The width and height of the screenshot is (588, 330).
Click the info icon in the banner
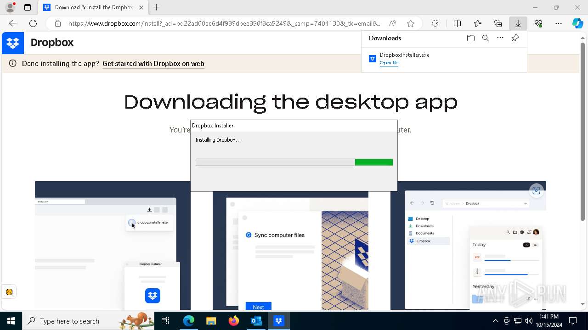pos(13,64)
